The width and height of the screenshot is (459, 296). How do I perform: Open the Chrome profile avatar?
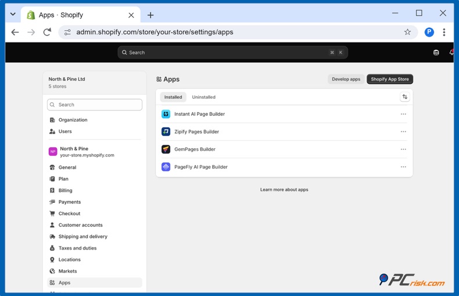tap(429, 32)
